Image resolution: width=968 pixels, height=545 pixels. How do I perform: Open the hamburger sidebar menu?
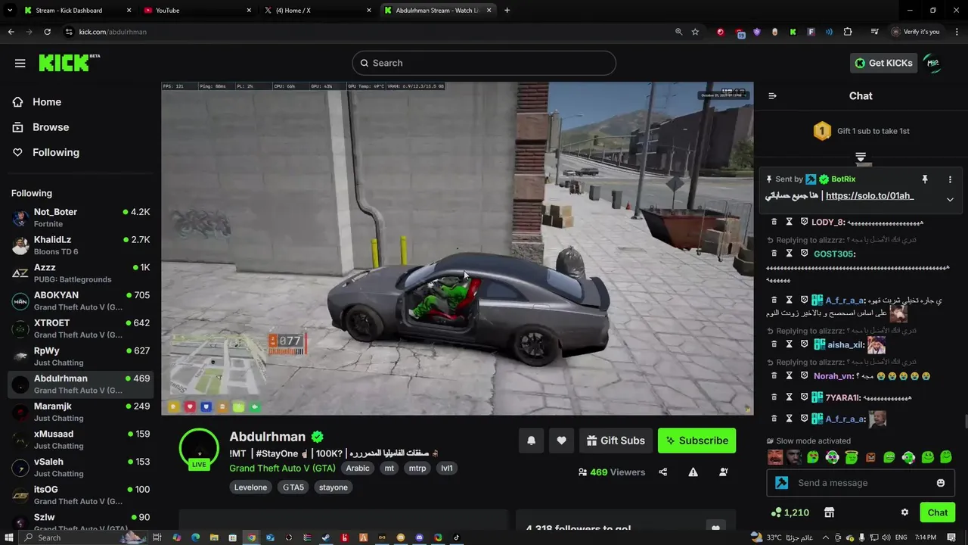pyautogui.click(x=20, y=63)
